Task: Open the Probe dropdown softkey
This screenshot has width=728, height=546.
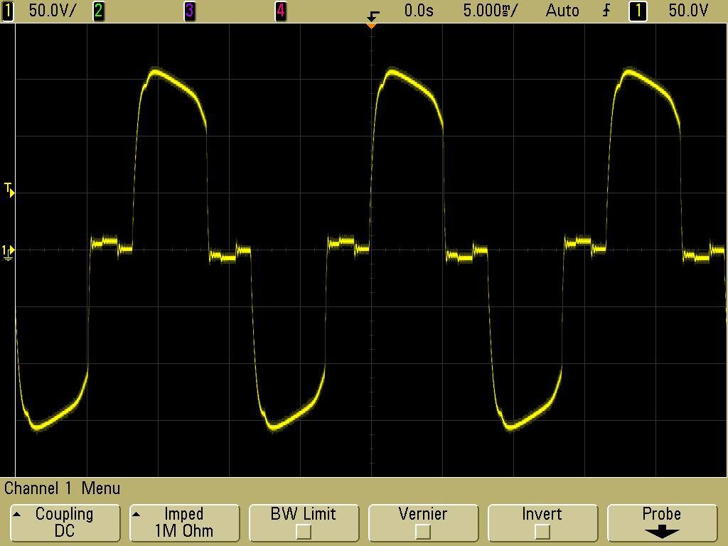Action: coord(662,523)
